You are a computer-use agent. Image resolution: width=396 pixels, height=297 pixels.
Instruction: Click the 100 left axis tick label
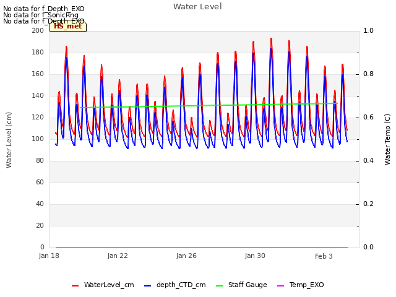click(38, 139)
